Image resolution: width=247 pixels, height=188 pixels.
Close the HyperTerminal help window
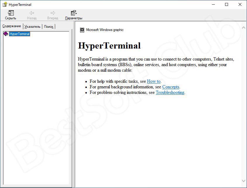240,4
